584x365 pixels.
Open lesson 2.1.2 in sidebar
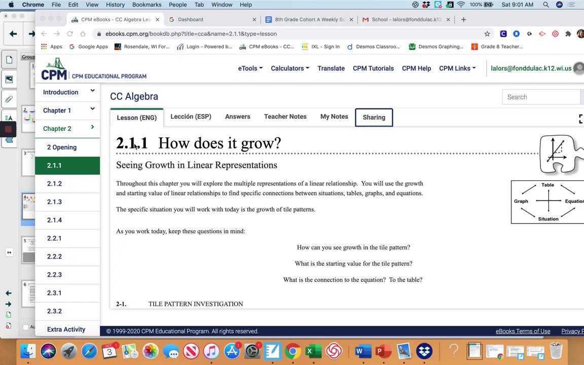click(67, 184)
